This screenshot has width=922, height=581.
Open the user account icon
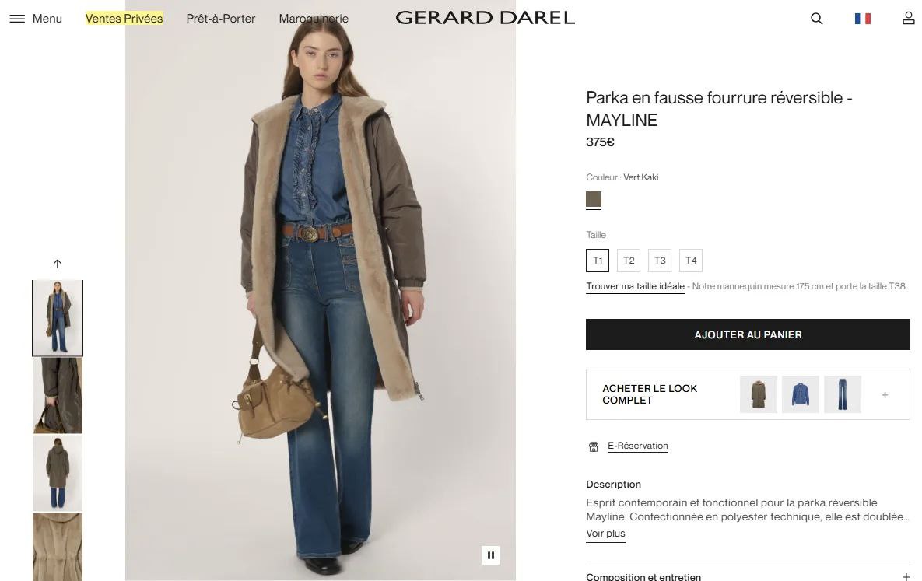click(x=909, y=19)
